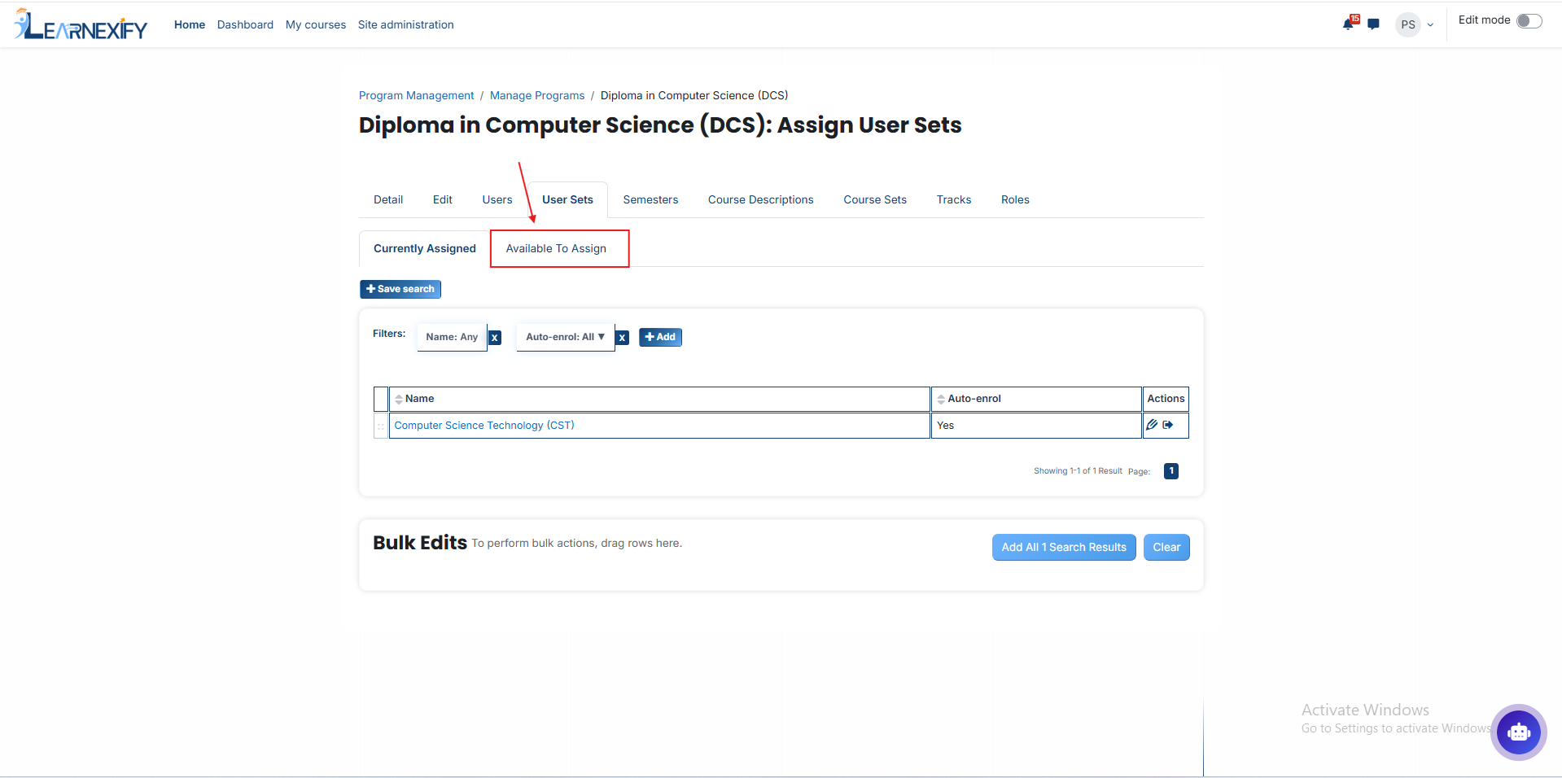The width and height of the screenshot is (1562, 778).
Task: Go to page 1 of results
Action: (1171, 471)
